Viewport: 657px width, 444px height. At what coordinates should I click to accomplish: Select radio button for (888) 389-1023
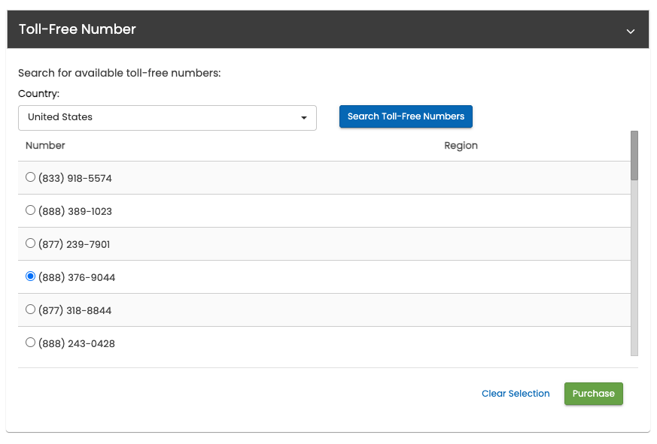[30, 210]
